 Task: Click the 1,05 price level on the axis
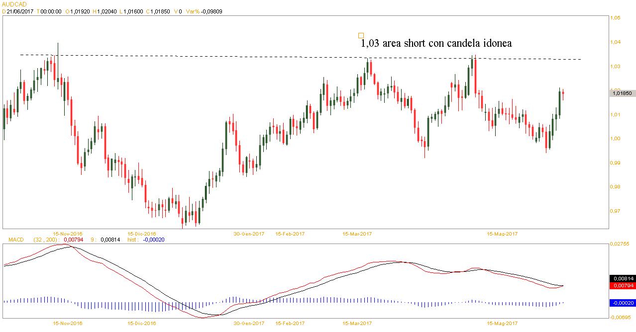pyautogui.click(x=616, y=18)
